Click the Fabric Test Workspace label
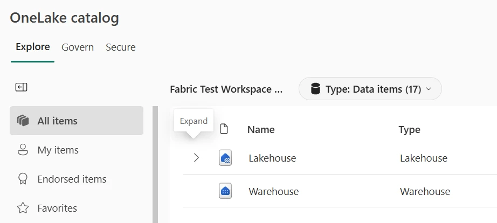This screenshot has width=497, height=223. click(226, 89)
